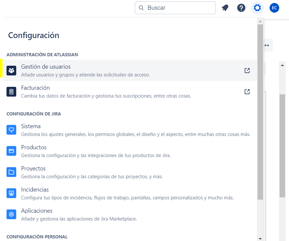Image resolution: width=289 pixels, height=241 pixels.
Task: Click the description 'Cambia tus datos de facturación y gestiona tus suscripciones, entre otras cosas.'
Action: point(106,96)
